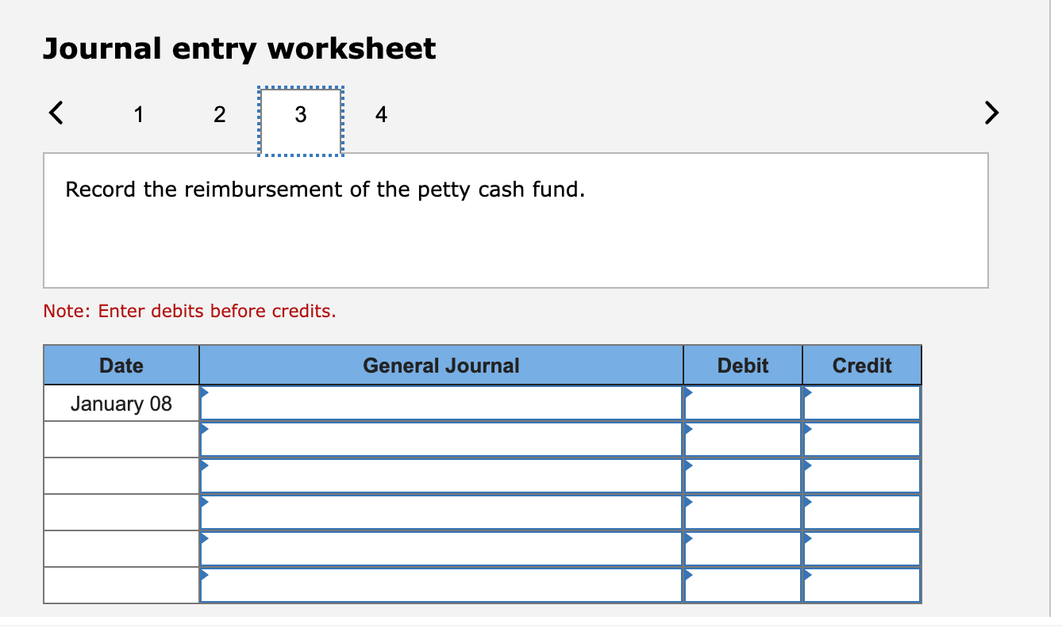Viewport: 1062px width, 628px height.
Task: Click the General Journal column header
Action: pyautogui.click(x=441, y=366)
